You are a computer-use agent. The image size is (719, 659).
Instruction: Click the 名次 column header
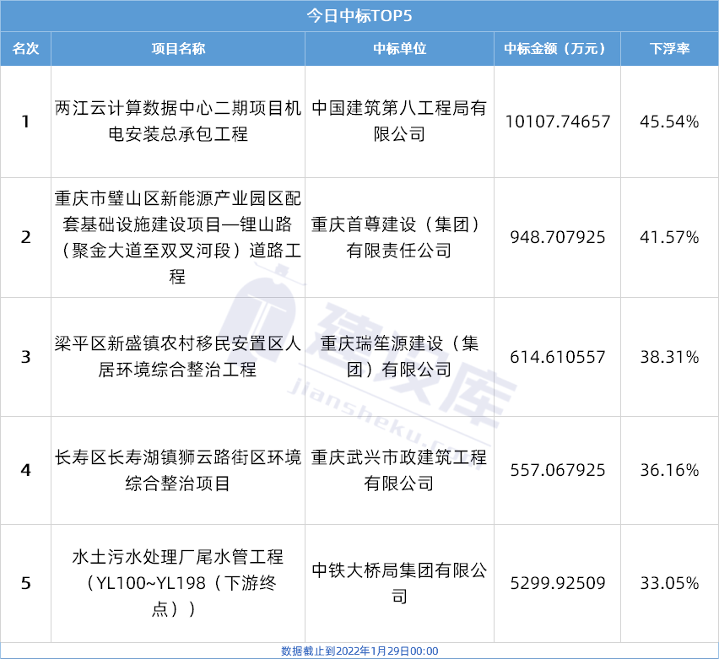coord(25,49)
